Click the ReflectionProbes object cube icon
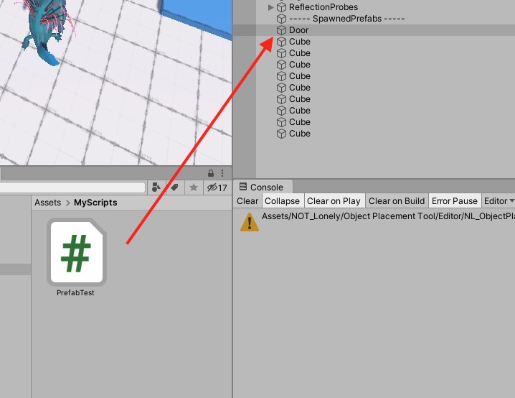The width and height of the screenshot is (515, 398). (x=281, y=7)
